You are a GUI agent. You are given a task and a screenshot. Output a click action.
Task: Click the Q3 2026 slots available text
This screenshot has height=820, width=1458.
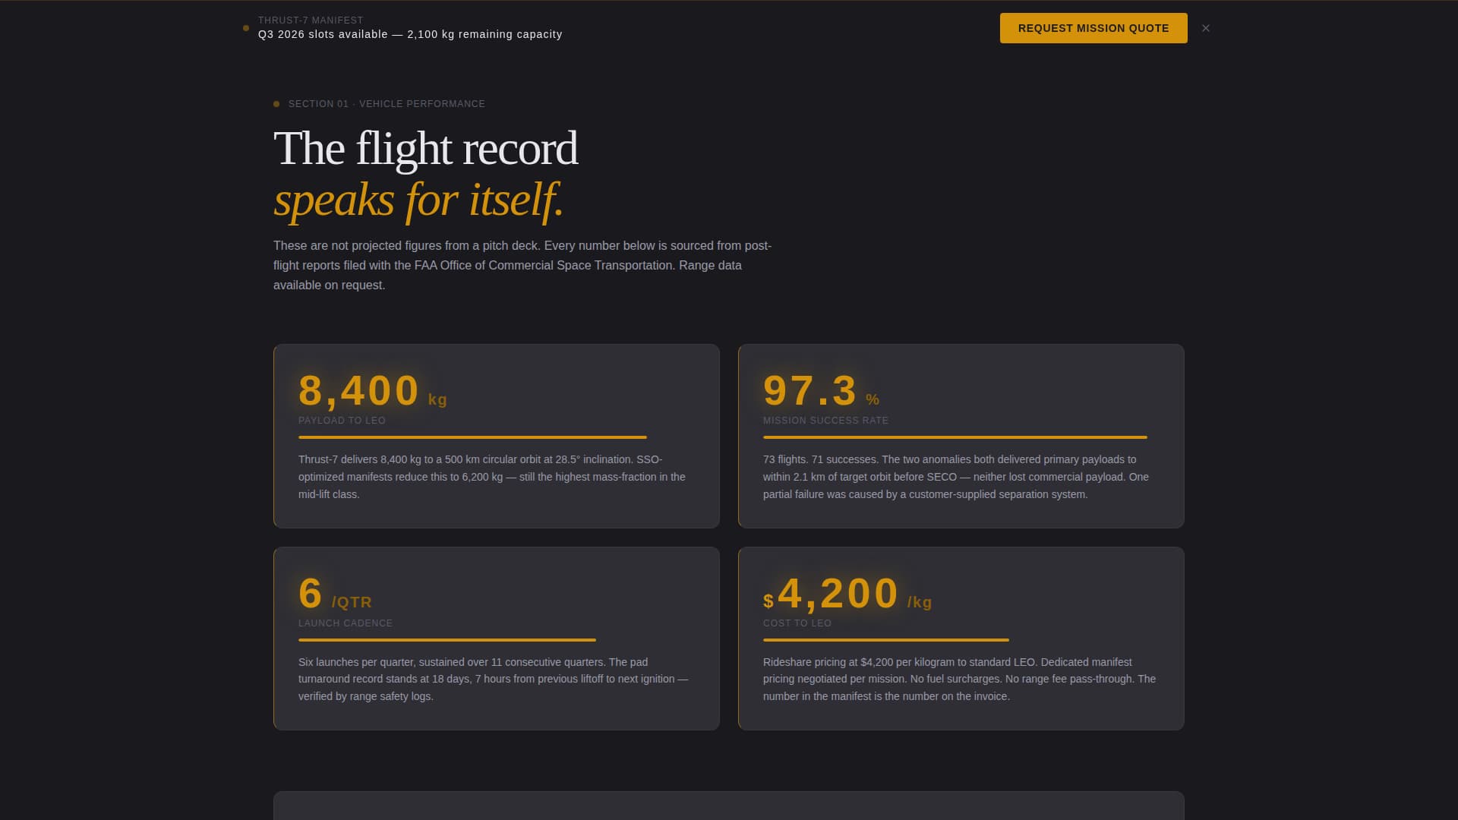pyautogui.click(x=410, y=35)
